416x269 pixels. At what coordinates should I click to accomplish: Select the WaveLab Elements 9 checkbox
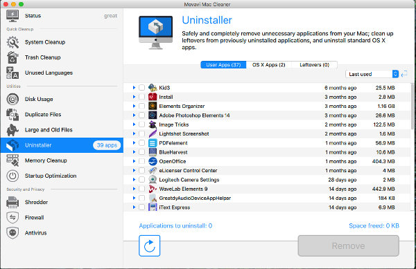(x=142, y=189)
